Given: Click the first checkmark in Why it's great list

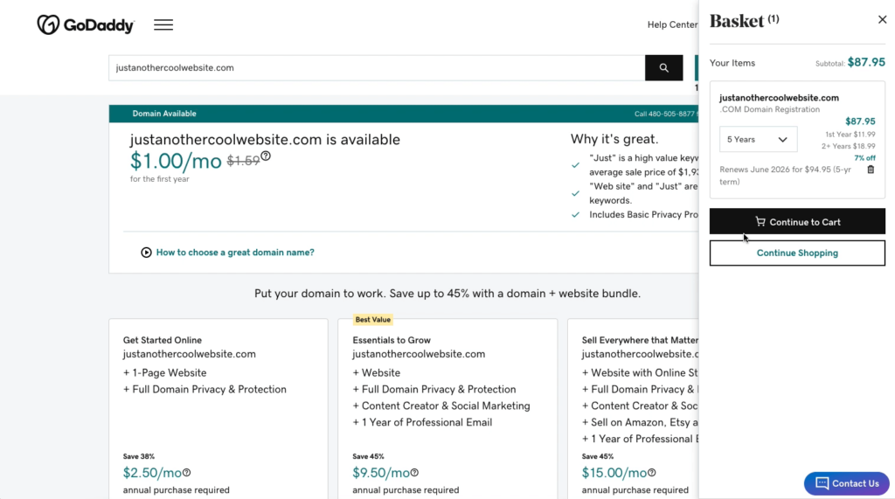Looking at the screenshot, I should pos(575,165).
